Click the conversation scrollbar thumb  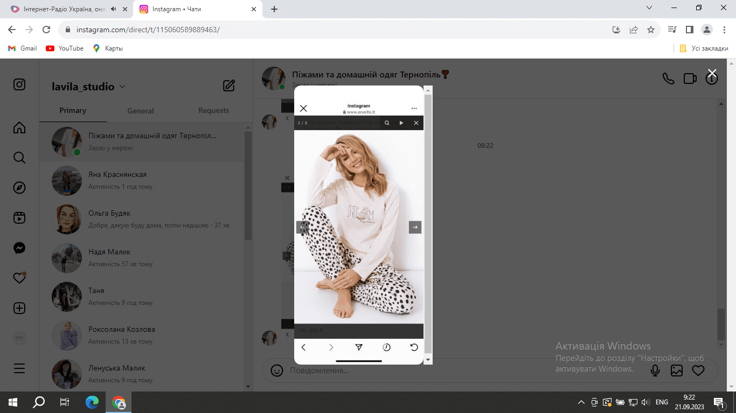click(720, 324)
